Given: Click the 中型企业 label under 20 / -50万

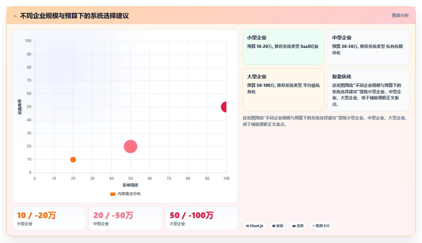Looking at the screenshot, I should [x=101, y=224].
